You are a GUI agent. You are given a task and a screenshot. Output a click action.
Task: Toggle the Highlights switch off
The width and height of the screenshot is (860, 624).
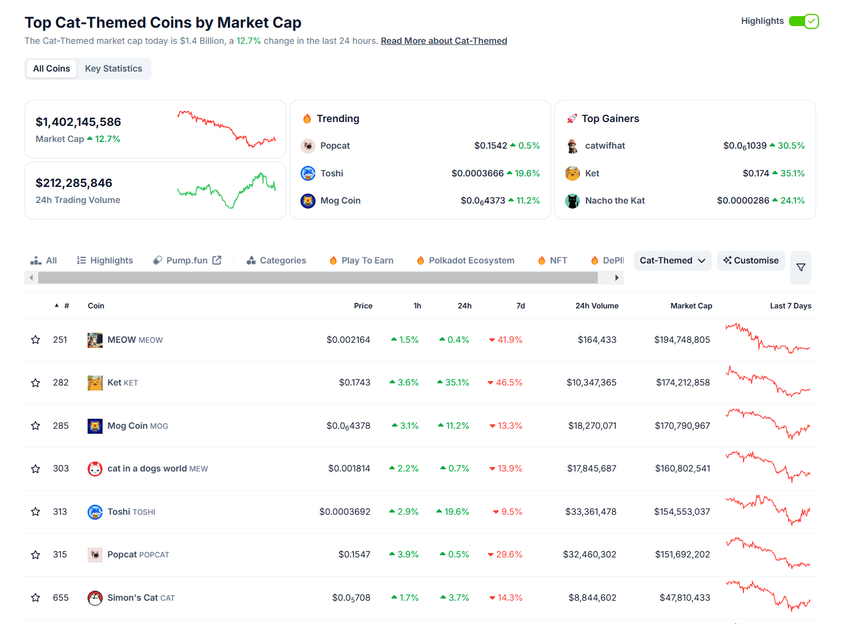pyautogui.click(x=803, y=21)
